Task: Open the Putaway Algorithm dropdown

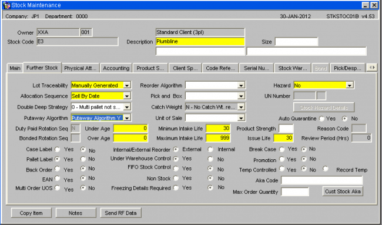Action: 127,118
